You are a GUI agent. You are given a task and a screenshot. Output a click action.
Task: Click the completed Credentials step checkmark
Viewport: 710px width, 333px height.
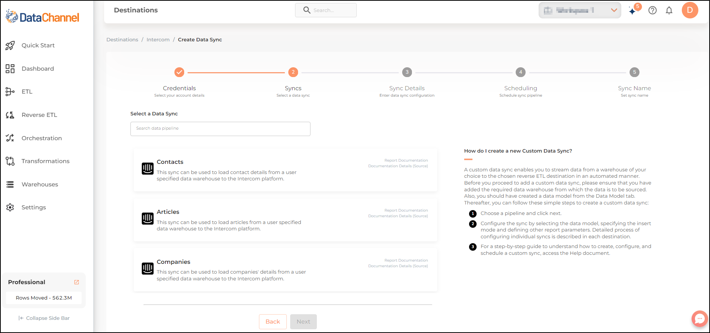tap(179, 72)
